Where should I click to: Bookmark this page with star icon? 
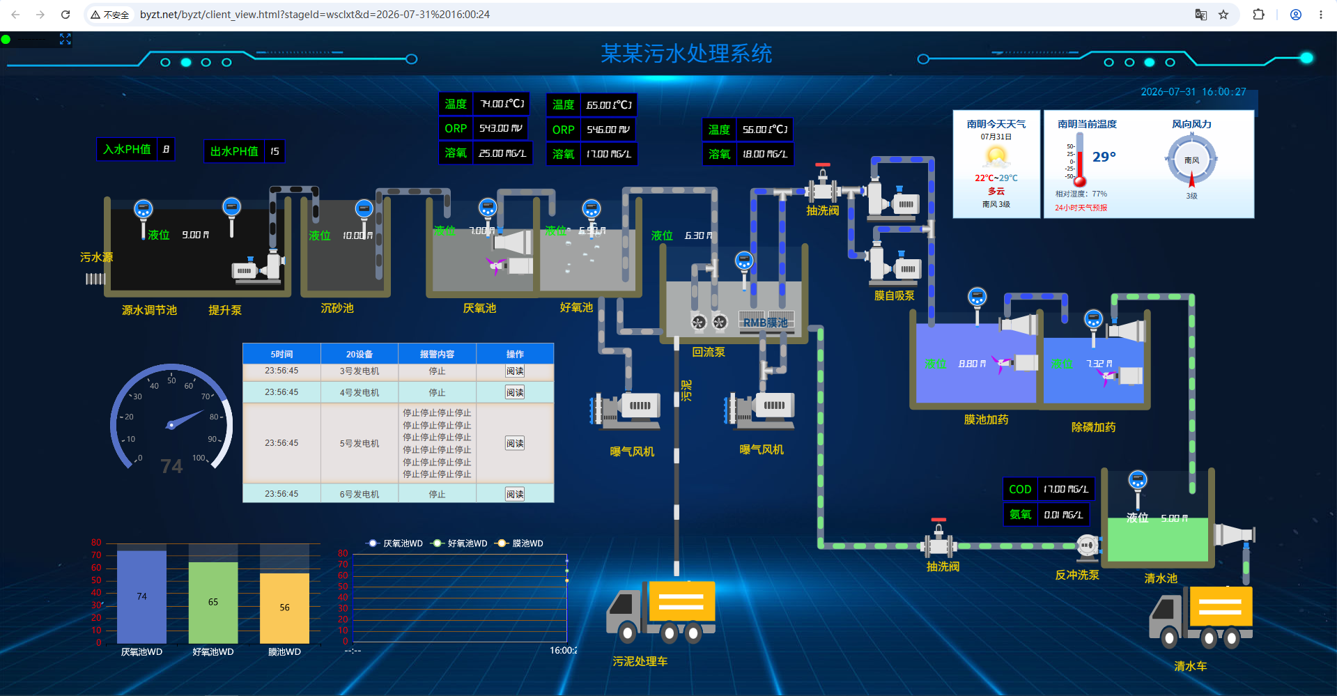pos(1223,15)
